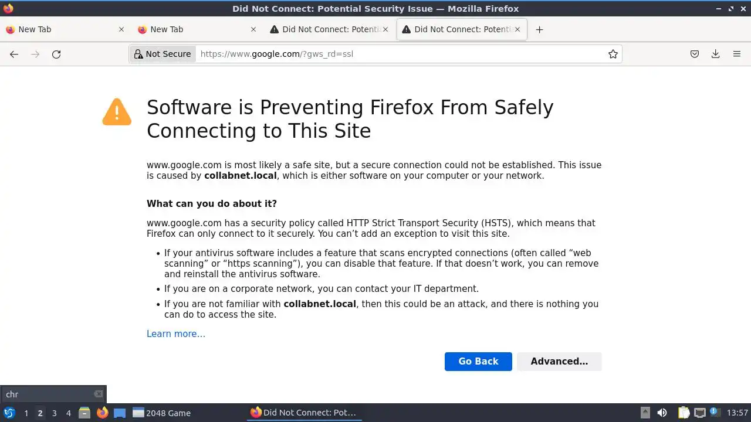Open a new tab with plus button
Viewport: 751px width, 422px height.
(540, 29)
